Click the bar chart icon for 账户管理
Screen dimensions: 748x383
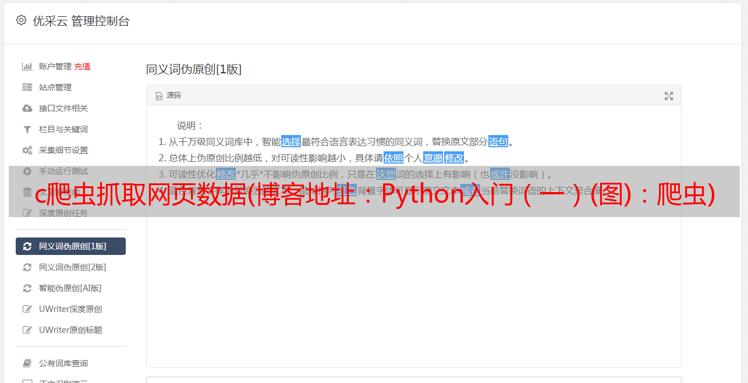(x=27, y=66)
